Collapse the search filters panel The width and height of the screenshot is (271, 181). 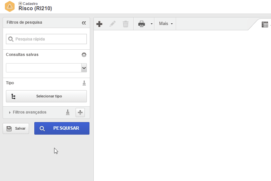tap(84, 23)
